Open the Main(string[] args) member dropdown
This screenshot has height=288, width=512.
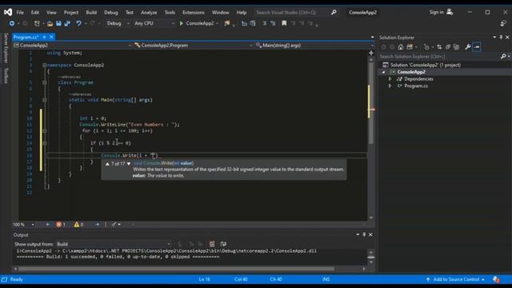pyautogui.click(x=314, y=46)
